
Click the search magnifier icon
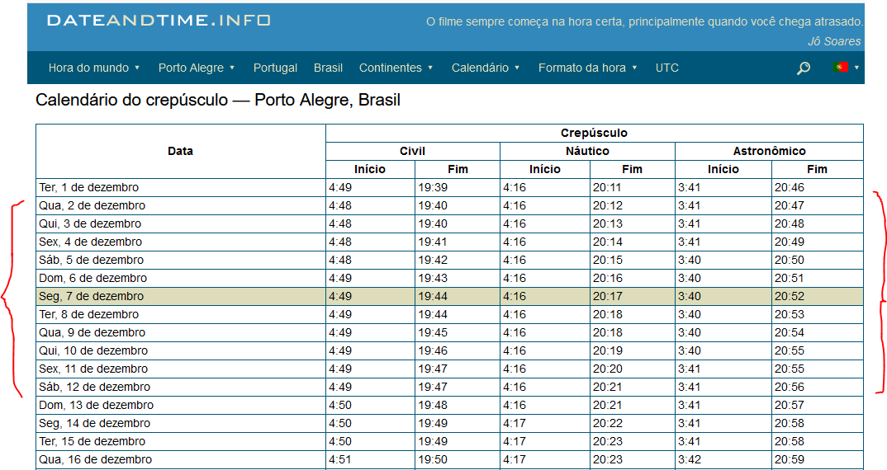[804, 68]
